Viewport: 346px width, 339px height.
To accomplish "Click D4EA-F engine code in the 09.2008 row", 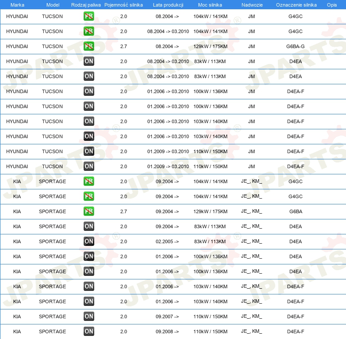I will (x=296, y=331).
